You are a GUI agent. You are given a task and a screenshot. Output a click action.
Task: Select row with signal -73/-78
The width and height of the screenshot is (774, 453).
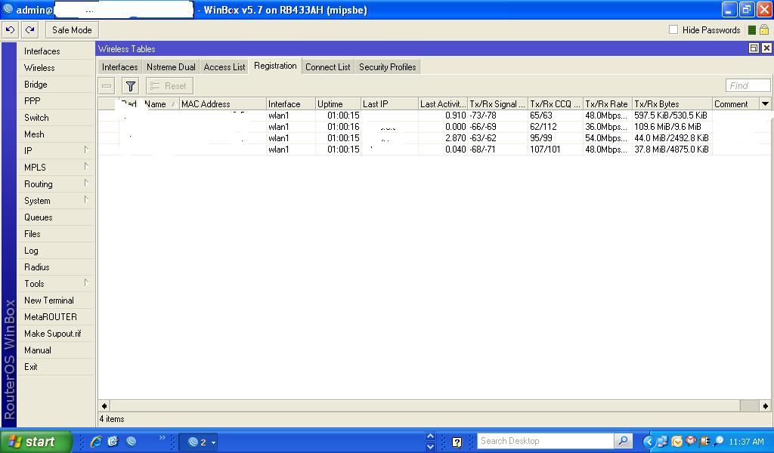pyautogui.click(x=435, y=116)
